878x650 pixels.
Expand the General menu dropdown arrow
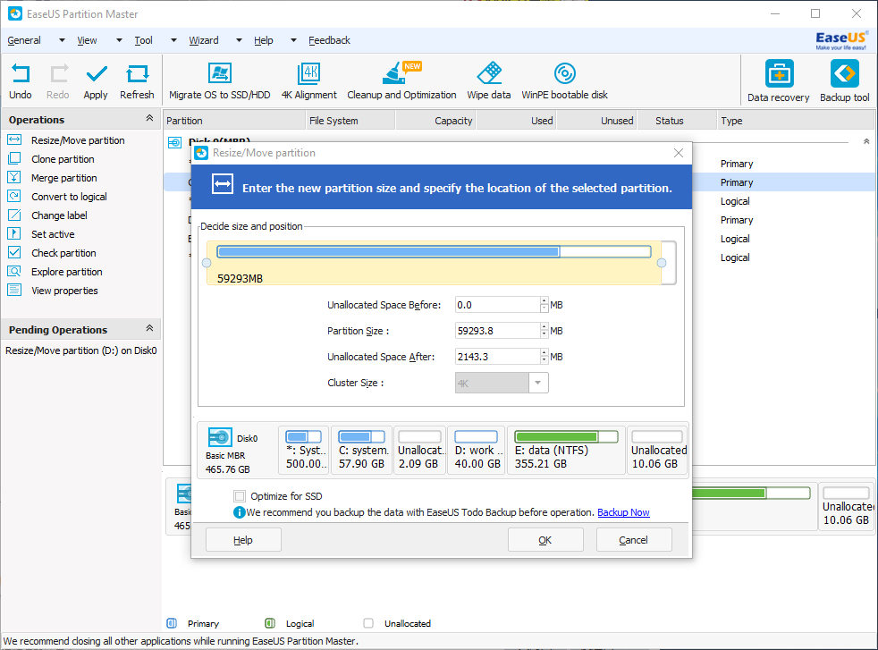pos(62,40)
